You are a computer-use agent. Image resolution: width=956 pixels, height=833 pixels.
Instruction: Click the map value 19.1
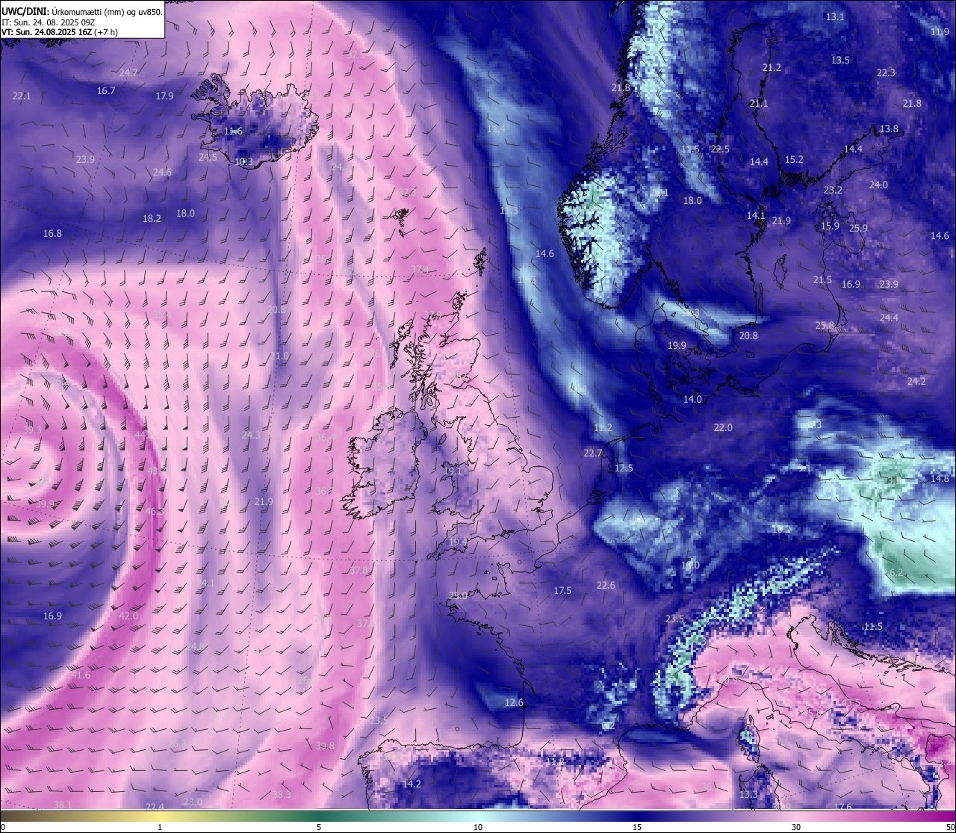[453, 471]
